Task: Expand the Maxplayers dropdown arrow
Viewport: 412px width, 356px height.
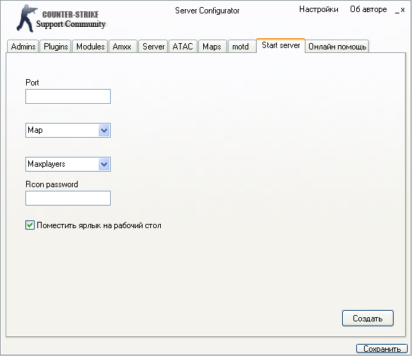Action: (104, 164)
